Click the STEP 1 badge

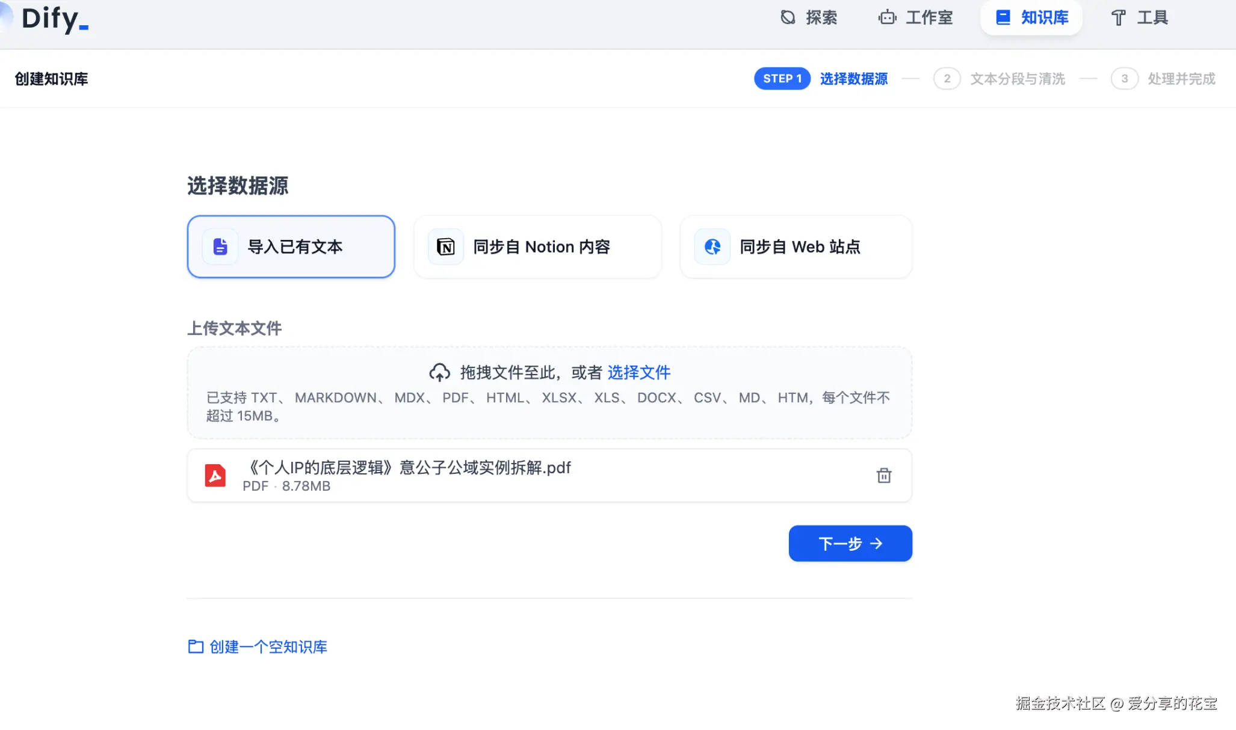pyautogui.click(x=782, y=79)
